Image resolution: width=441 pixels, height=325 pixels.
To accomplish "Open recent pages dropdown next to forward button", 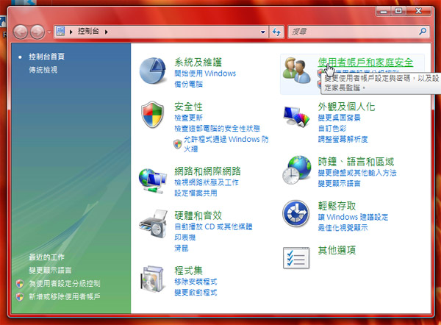I will click(x=51, y=32).
